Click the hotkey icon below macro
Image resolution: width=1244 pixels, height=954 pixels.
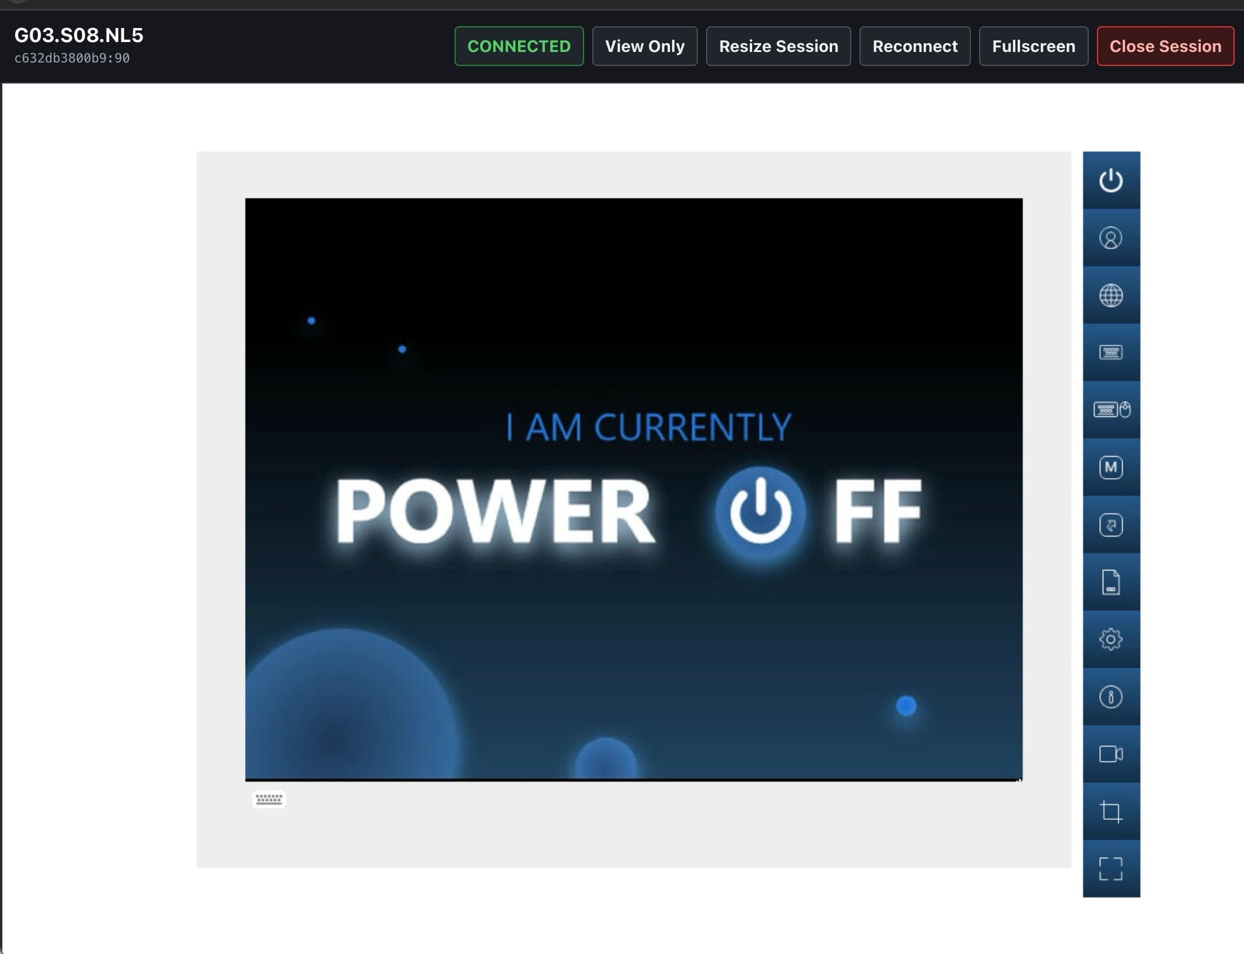pyautogui.click(x=1111, y=524)
